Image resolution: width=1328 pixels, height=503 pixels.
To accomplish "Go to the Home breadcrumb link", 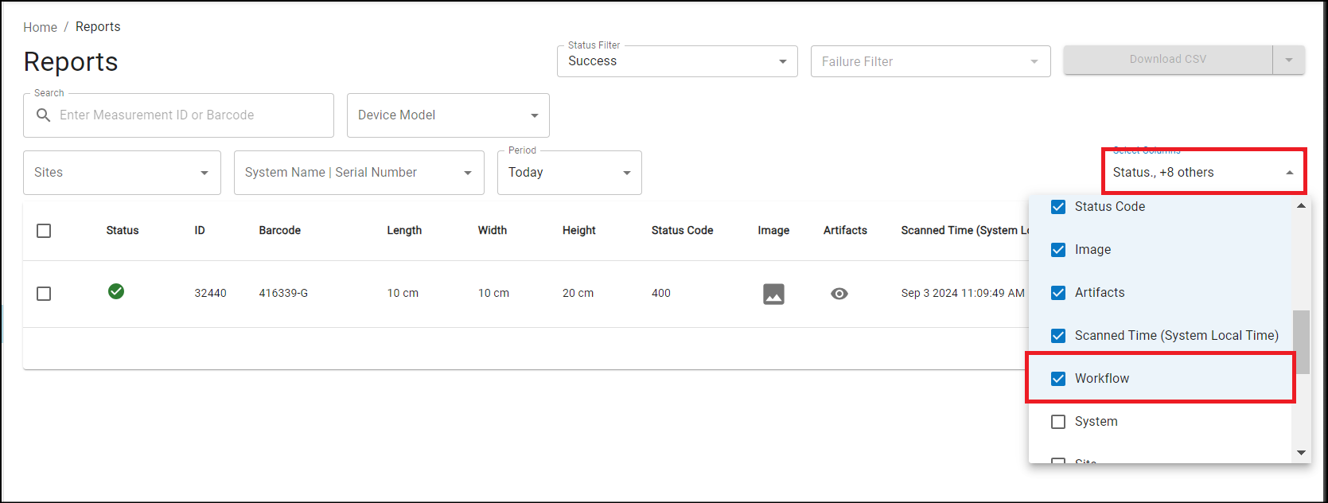I will (x=40, y=27).
